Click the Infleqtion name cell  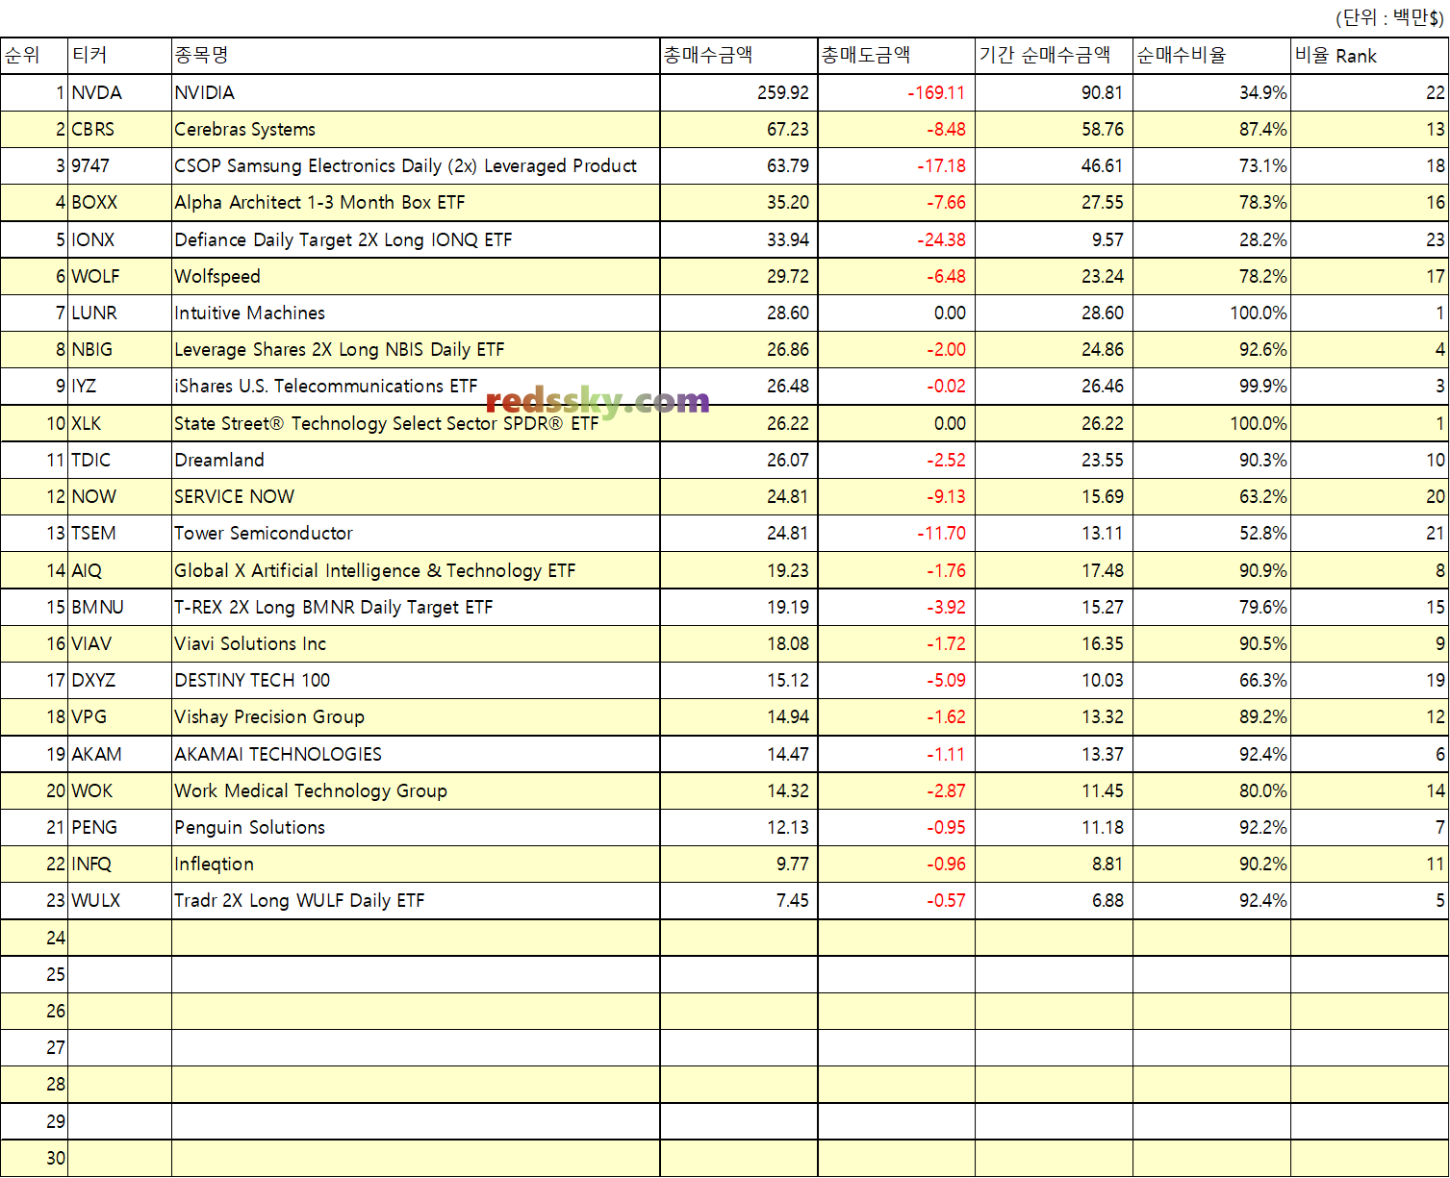416,864
